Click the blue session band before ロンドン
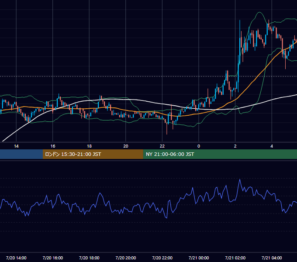 [x=21, y=154]
